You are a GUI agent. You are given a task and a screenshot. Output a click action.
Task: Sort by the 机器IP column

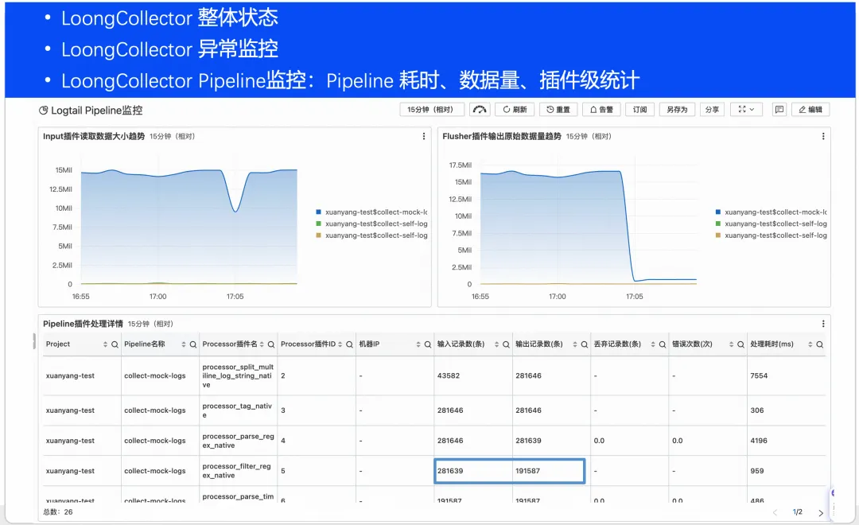[418, 344]
